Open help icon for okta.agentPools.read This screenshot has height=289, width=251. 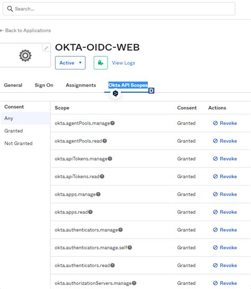click(105, 141)
